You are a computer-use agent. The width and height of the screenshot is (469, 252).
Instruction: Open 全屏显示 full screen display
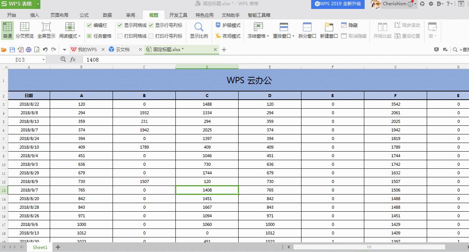pos(46,30)
